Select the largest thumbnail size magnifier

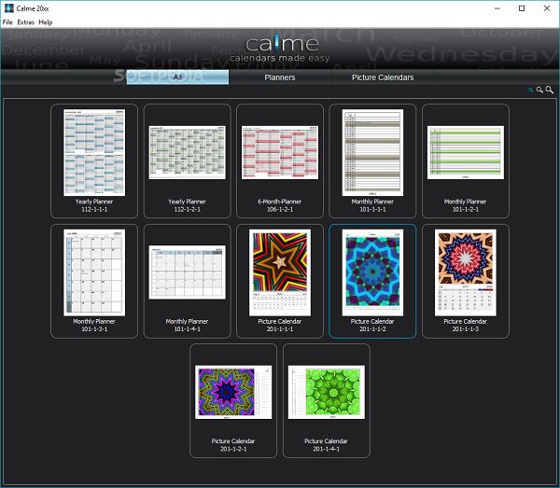click(550, 91)
